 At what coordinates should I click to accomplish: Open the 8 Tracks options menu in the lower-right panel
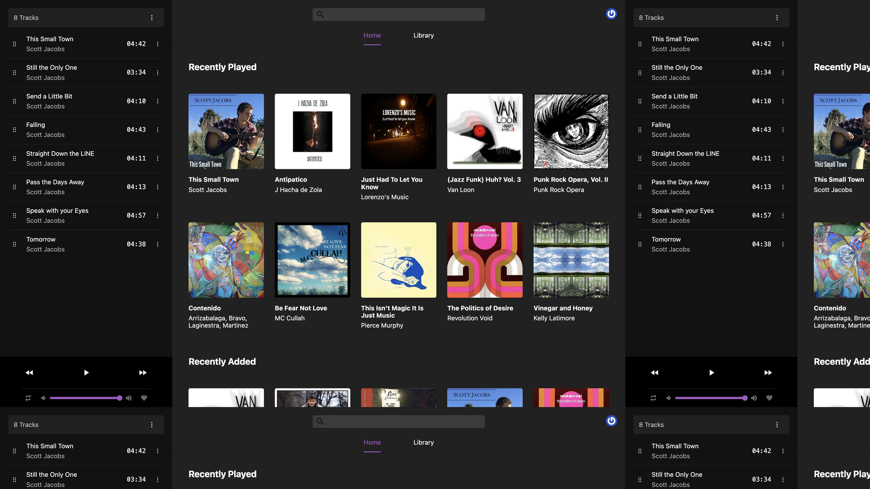coord(777,425)
